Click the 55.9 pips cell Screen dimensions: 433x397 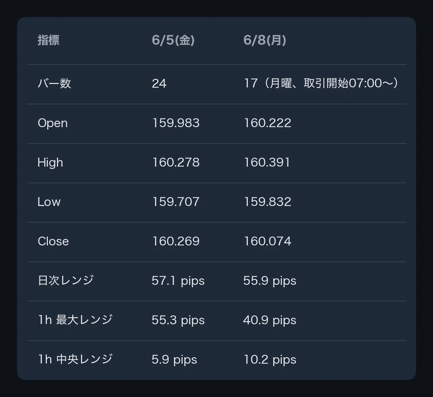pos(270,281)
